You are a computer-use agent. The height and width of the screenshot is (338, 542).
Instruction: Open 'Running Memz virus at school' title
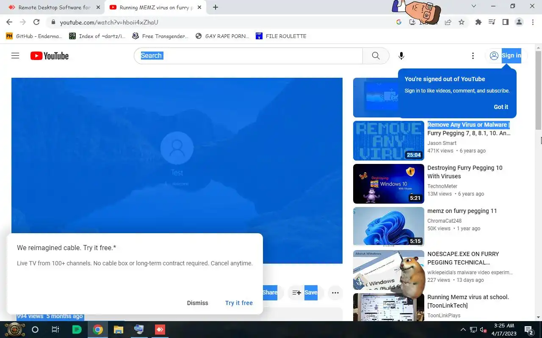468,301
